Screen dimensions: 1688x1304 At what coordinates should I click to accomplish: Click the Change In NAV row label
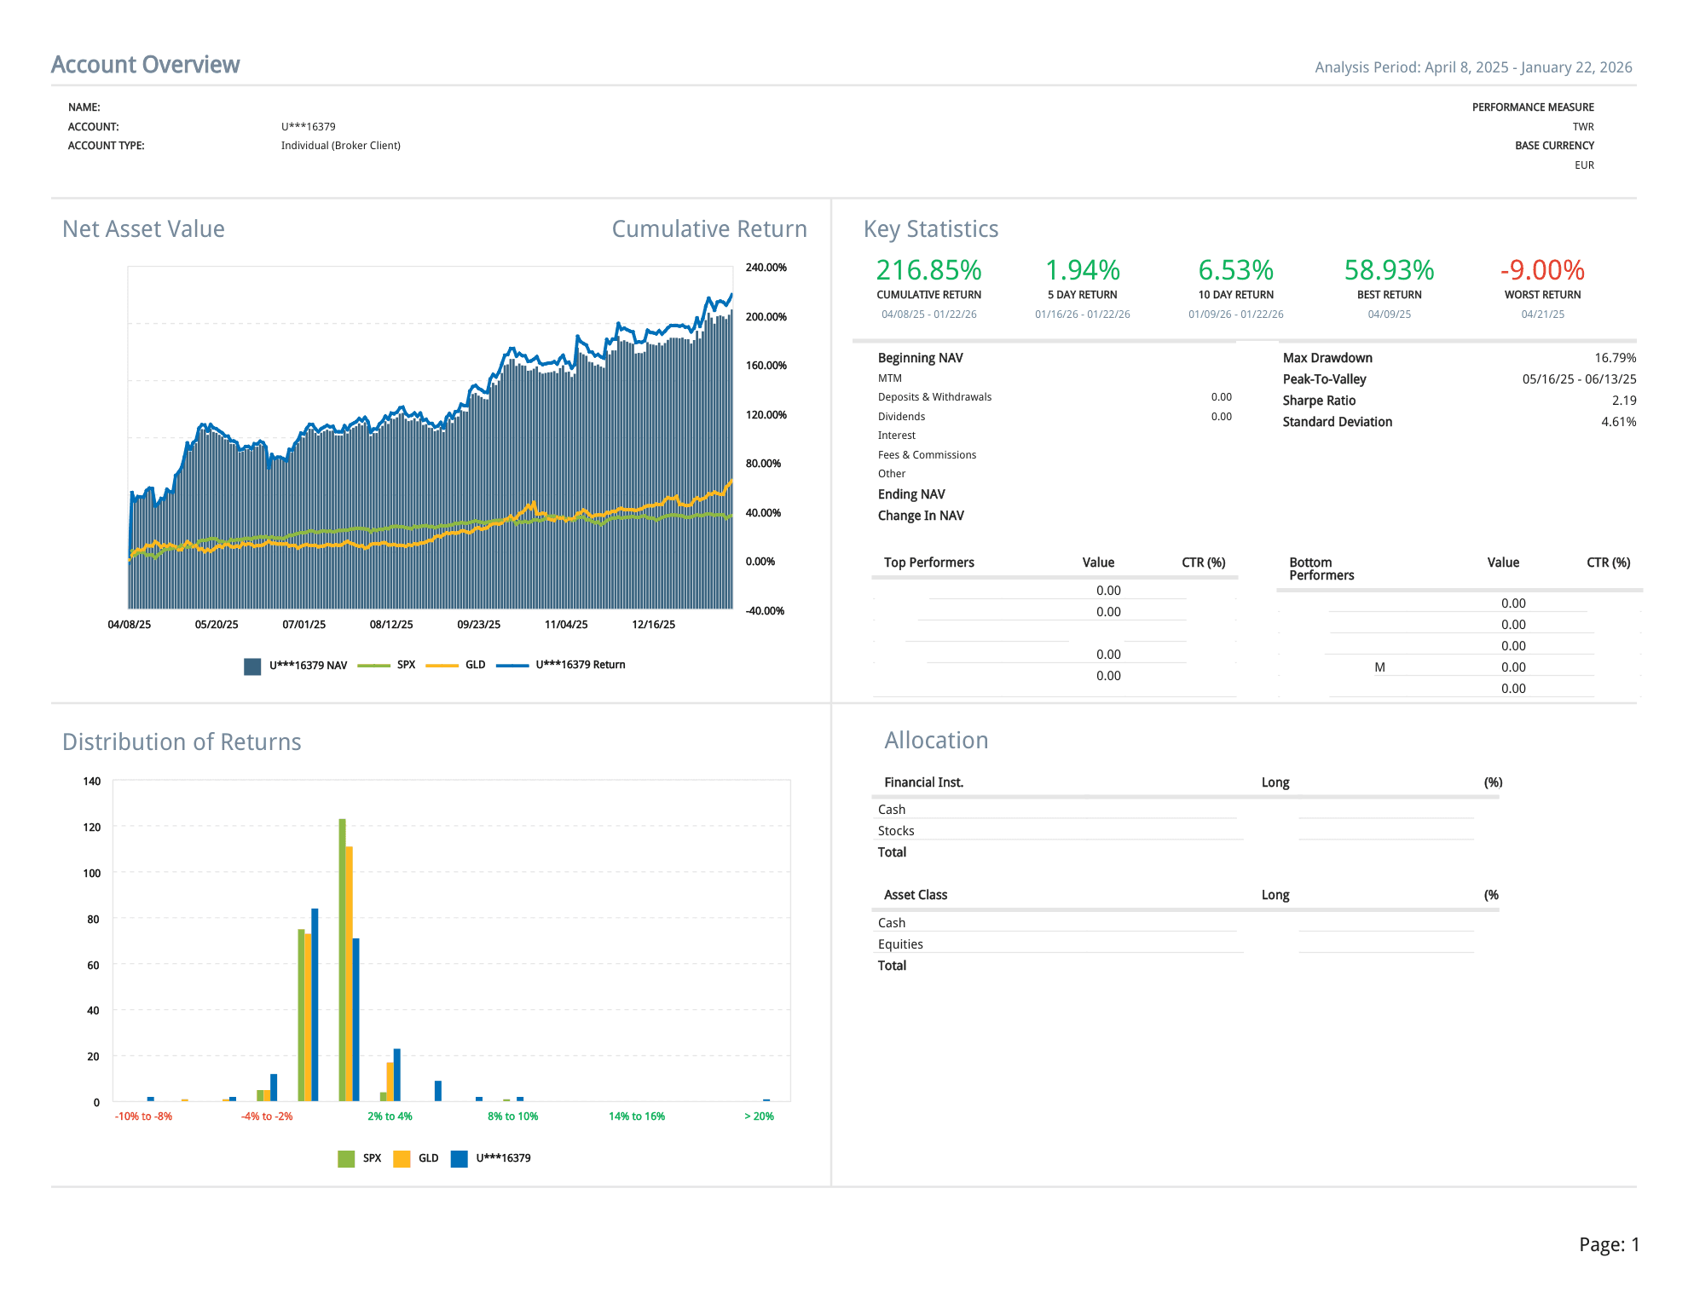pos(921,516)
